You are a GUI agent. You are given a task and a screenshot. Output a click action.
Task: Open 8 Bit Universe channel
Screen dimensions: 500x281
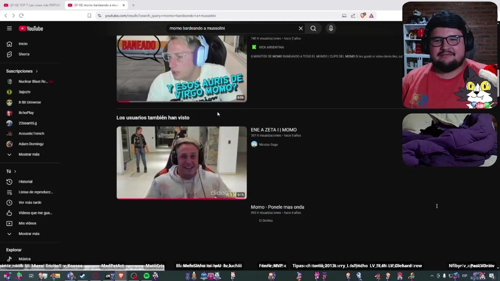coord(30,102)
